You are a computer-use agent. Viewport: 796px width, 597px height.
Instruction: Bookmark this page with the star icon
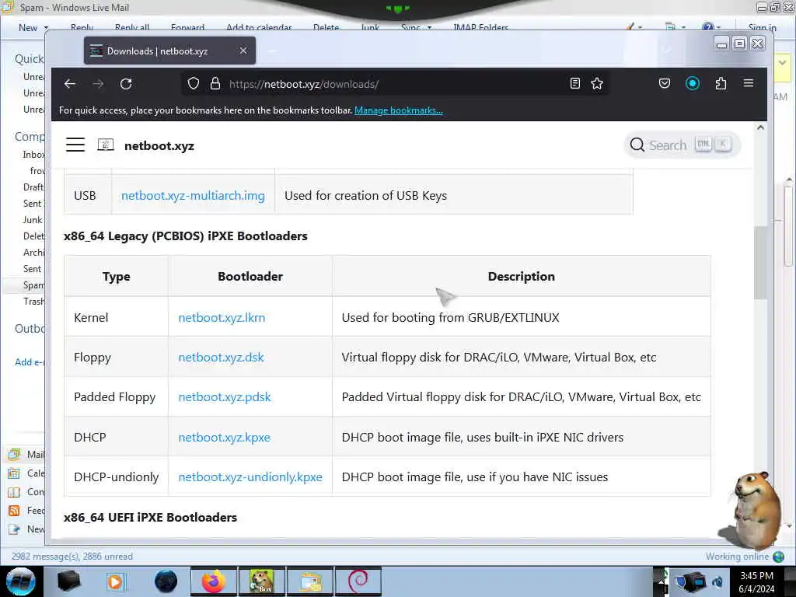[597, 84]
